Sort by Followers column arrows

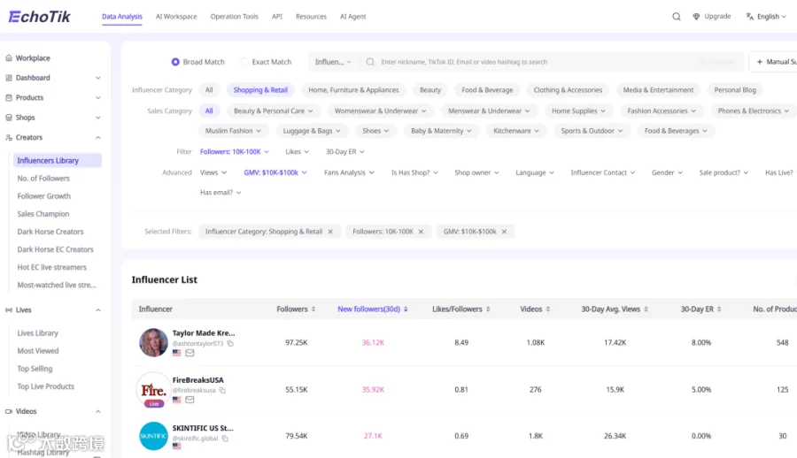pos(313,309)
